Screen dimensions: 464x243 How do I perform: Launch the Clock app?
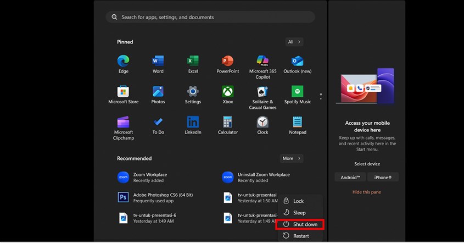pyautogui.click(x=262, y=125)
